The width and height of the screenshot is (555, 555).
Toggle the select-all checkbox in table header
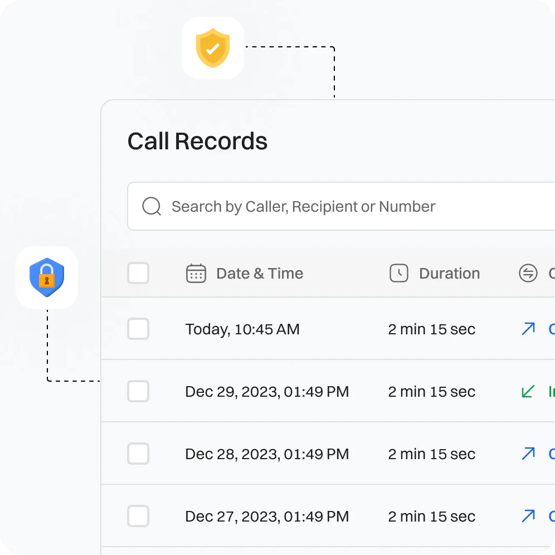click(138, 274)
